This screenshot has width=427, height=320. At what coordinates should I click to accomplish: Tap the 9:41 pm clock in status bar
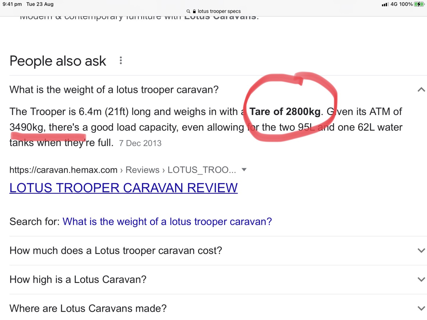[x=12, y=4]
